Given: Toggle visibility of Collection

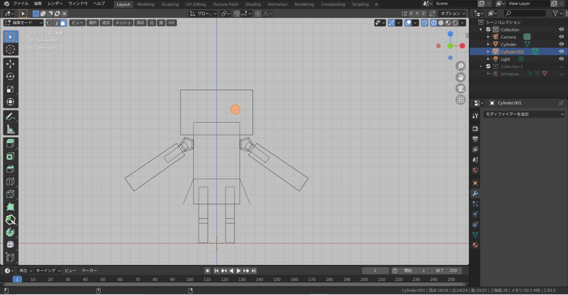Looking at the screenshot, I should (561, 29).
